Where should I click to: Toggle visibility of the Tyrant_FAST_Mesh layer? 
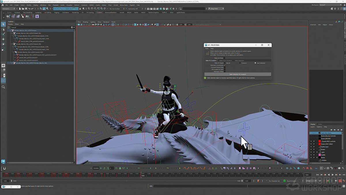point(311,144)
